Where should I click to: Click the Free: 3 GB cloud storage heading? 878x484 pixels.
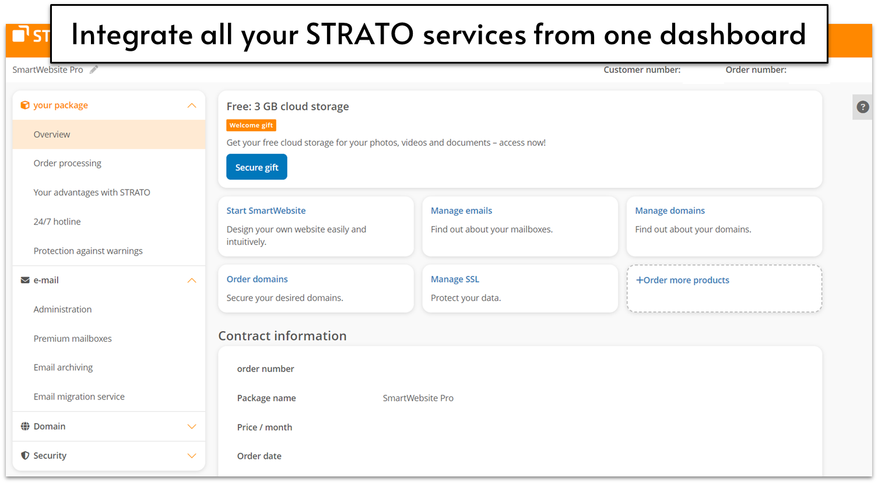tap(287, 106)
